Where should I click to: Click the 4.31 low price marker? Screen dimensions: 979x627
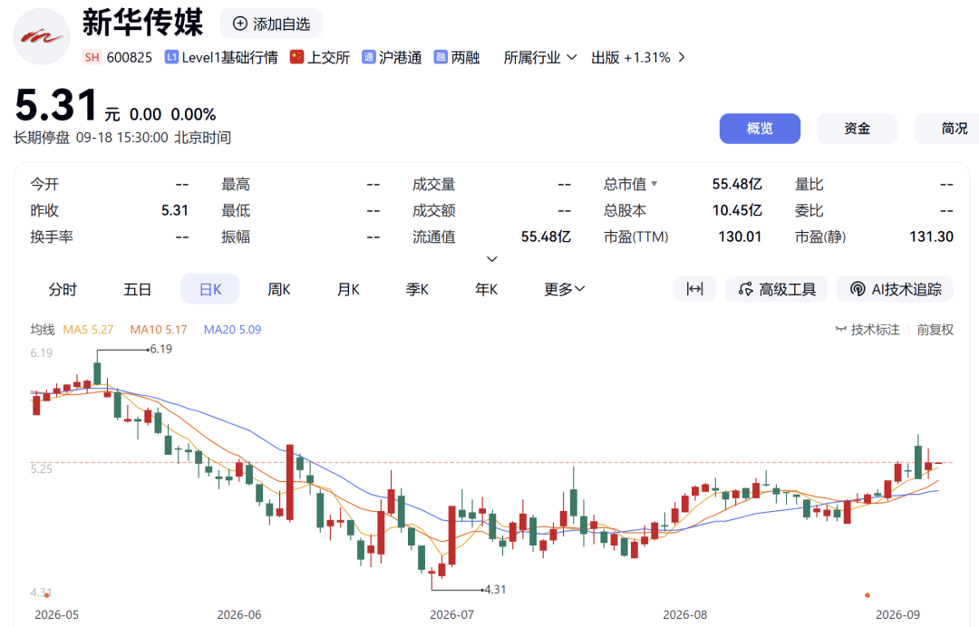[x=495, y=590]
